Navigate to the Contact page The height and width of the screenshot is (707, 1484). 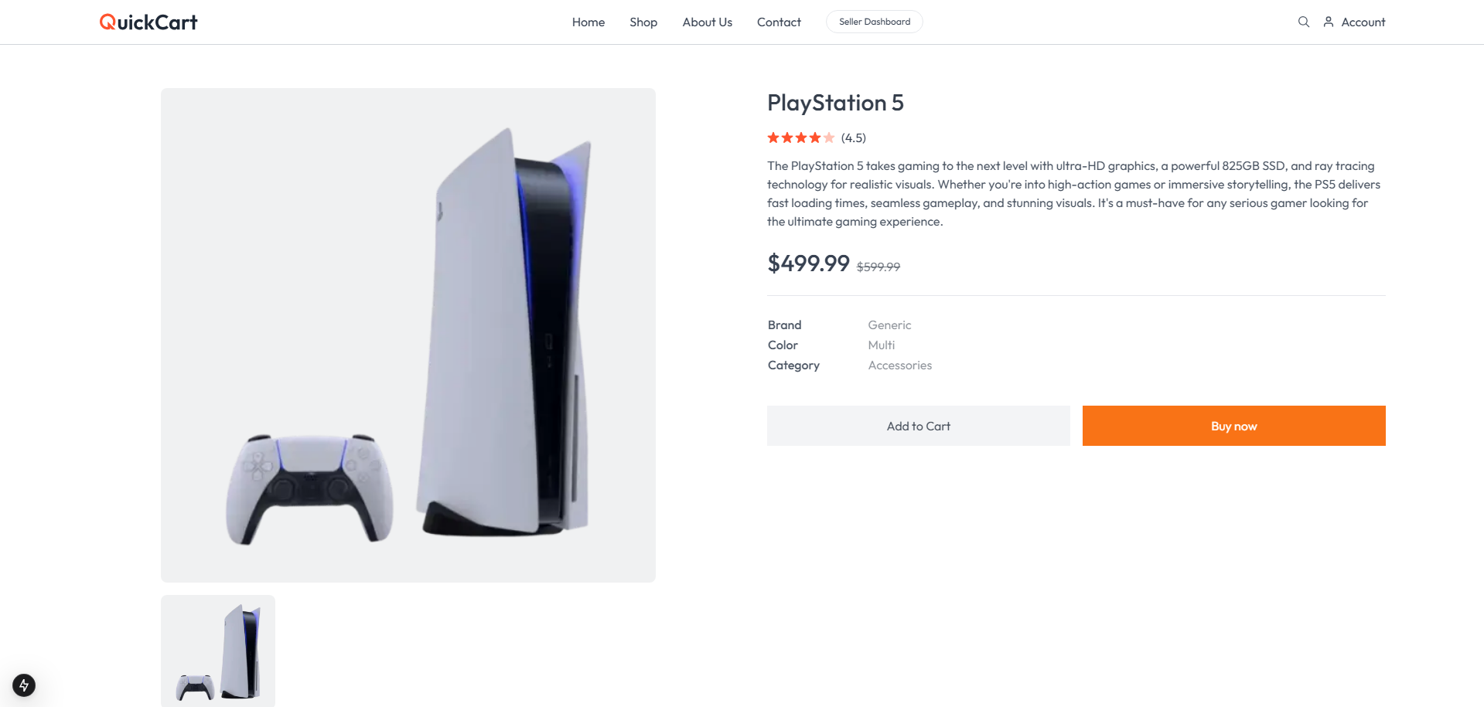click(x=779, y=22)
